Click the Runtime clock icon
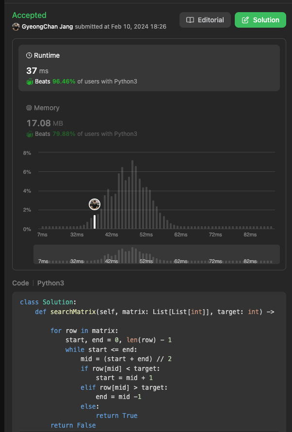This screenshot has width=292, height=432. [29, 55]
